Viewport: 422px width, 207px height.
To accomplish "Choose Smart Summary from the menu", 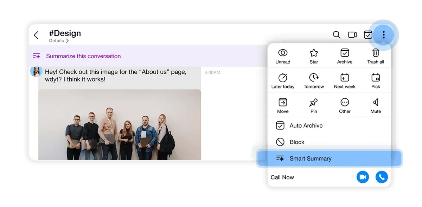I will click(x=330, y=159).
